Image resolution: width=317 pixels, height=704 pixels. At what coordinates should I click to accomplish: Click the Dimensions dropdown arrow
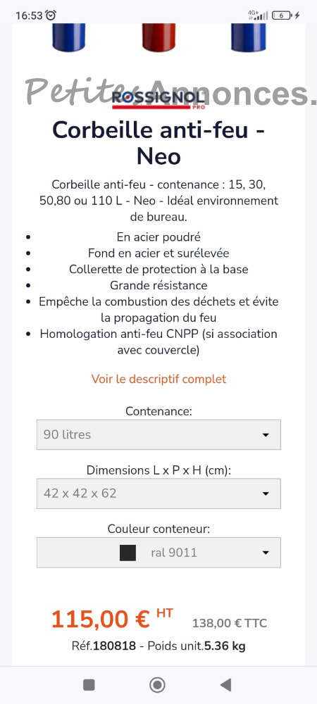point(266,494)
